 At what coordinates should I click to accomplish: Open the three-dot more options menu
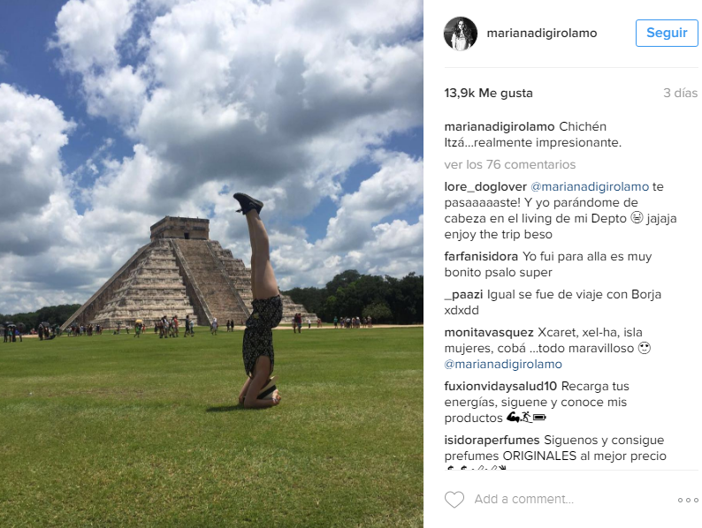688,501
